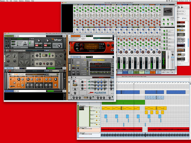Select Scream 4 Distortion device thumbnail
The image size is (191, 143).
pyautogui.click(x=181, y=30)
